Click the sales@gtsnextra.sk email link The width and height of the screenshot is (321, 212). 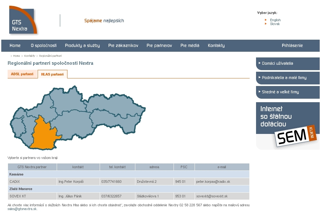(x=22, y=209)
